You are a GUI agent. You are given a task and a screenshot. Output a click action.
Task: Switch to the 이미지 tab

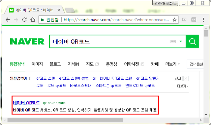pos(37,64)
